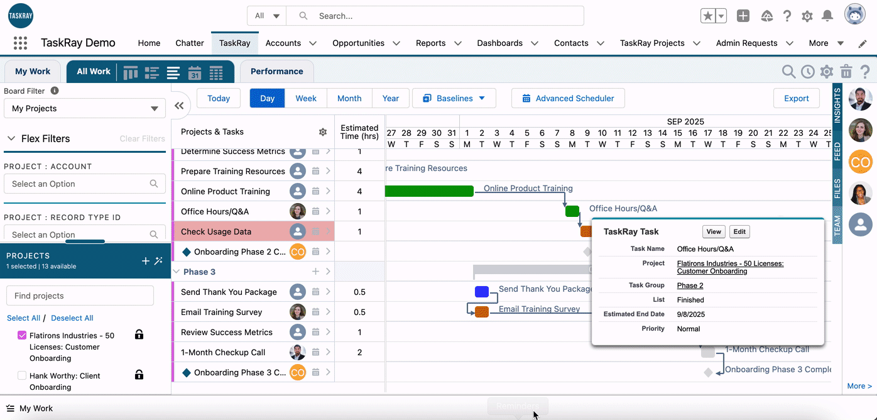Click the global Search field
The width and height of the screenshot is (877, 420).
435,16
